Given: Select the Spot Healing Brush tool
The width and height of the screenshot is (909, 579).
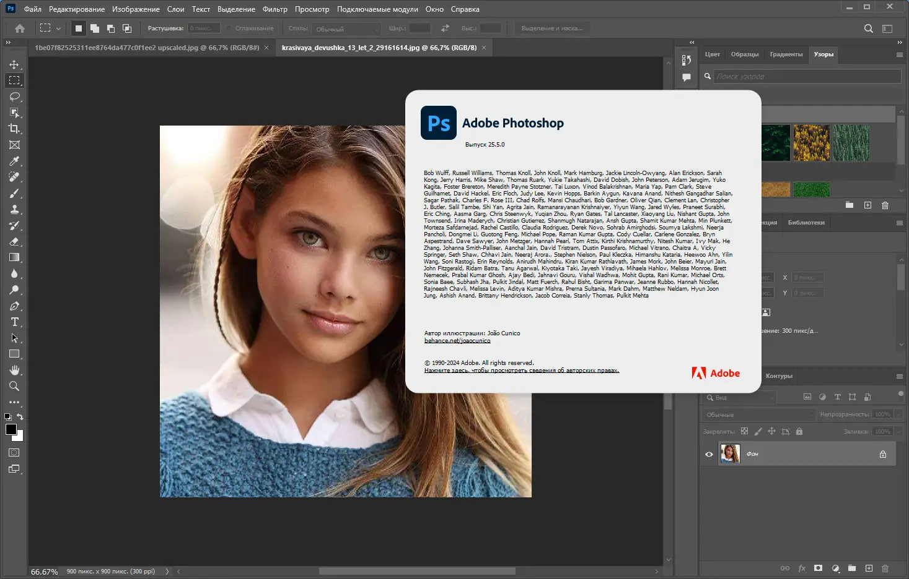Looking at the screenshot, I should [14, 177].
